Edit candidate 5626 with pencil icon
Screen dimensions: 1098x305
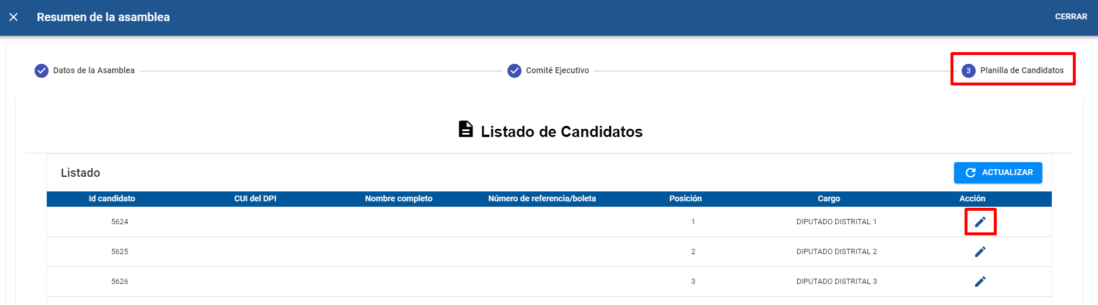click(980, 282)
